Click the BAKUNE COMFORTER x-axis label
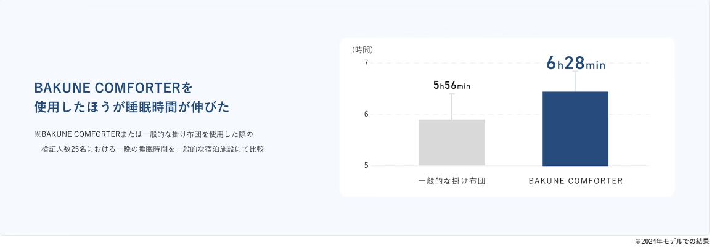Screen dimensions: 712x248 (x=576, y=181)
